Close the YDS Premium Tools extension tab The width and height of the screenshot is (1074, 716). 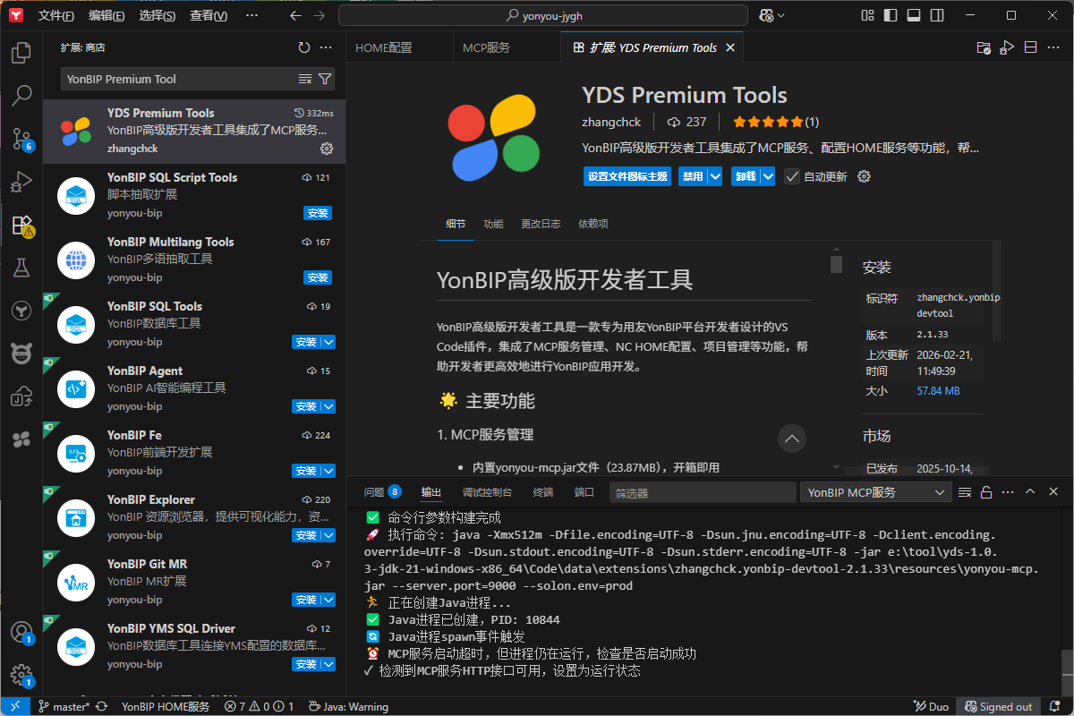(730, 47)
